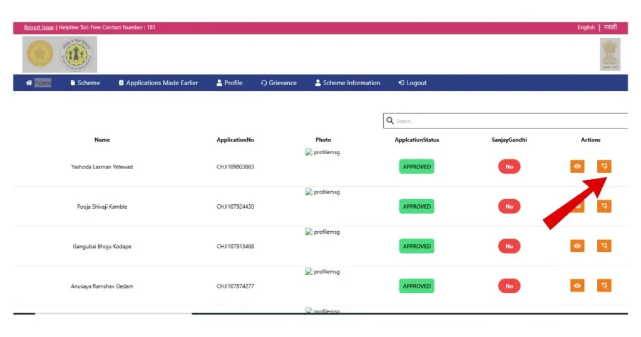The height and width of the screenshot is (337, 641).
Task: Click the Maharashtra government seal logo
Action: pos(39,54)
